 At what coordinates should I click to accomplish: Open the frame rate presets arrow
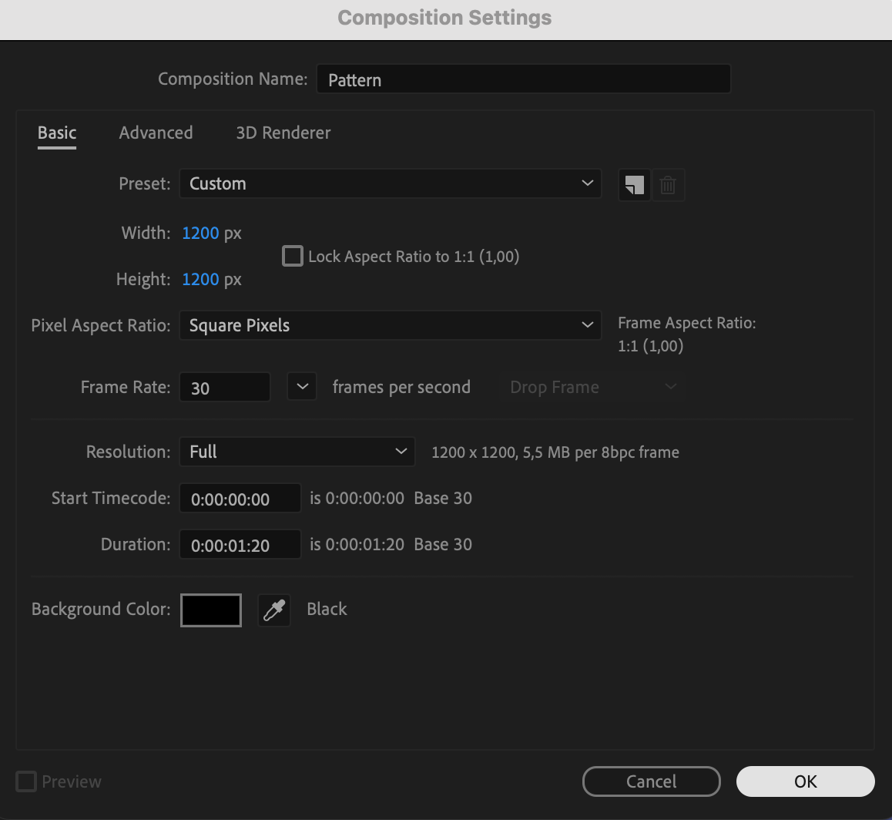tap(302, 387)
